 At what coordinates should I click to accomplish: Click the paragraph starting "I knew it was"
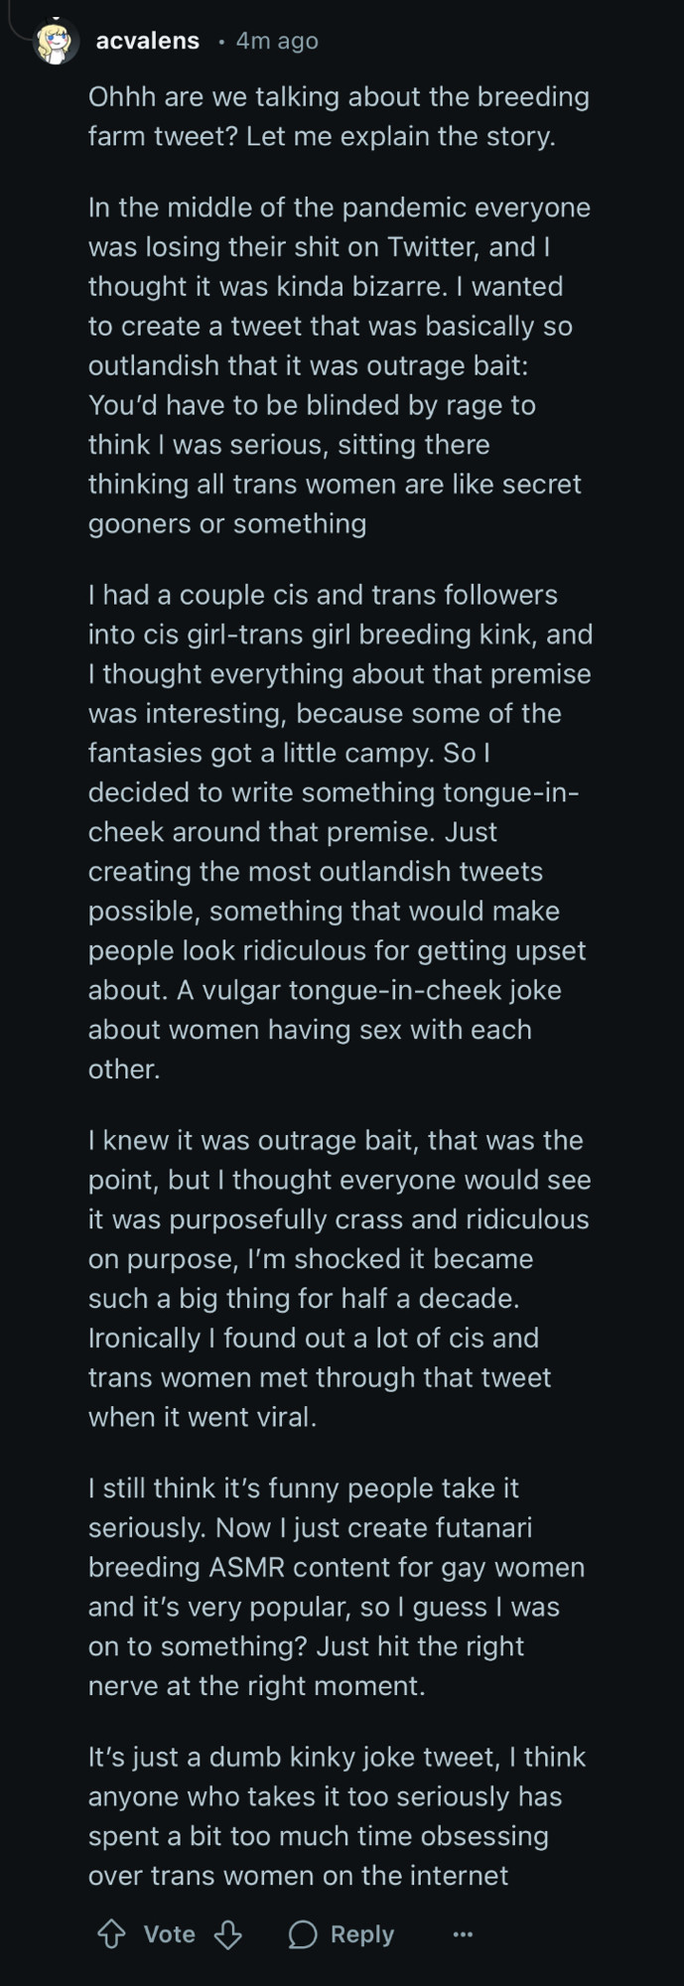[338, 1278]
